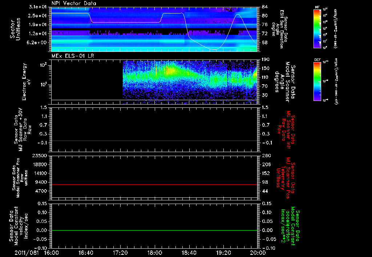Screen dimensions: 372x257
Task: Click the '110' scanner angle tick value
Action: (x=266, y=77)
